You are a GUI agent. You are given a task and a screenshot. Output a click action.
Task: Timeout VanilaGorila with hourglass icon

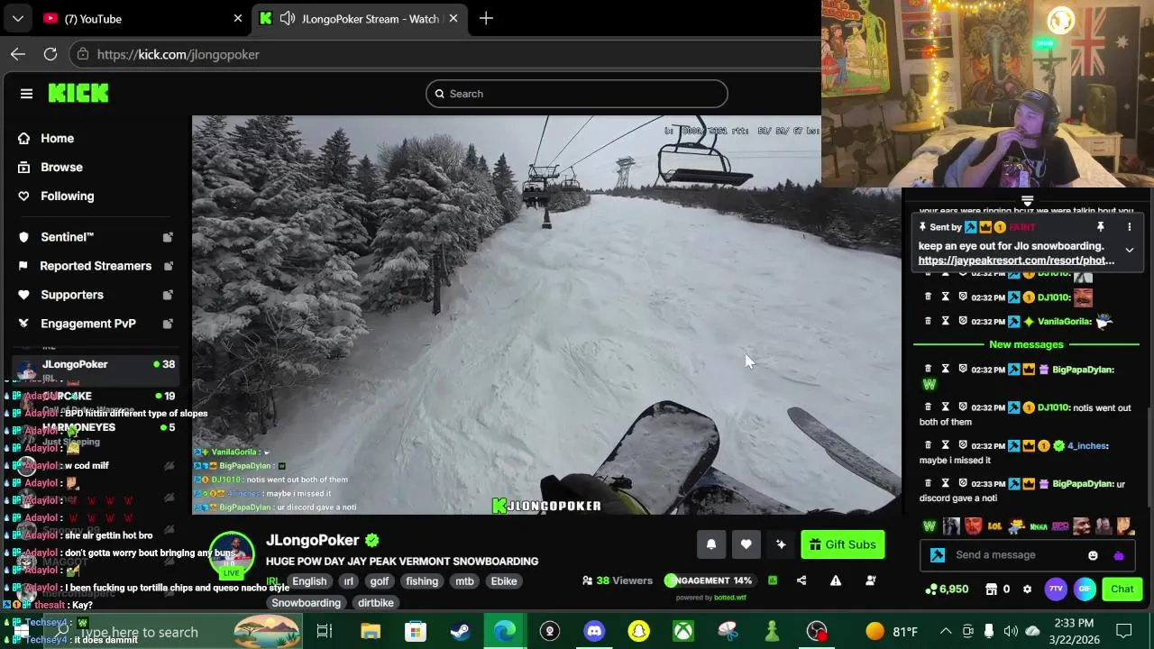coord(946,321)
